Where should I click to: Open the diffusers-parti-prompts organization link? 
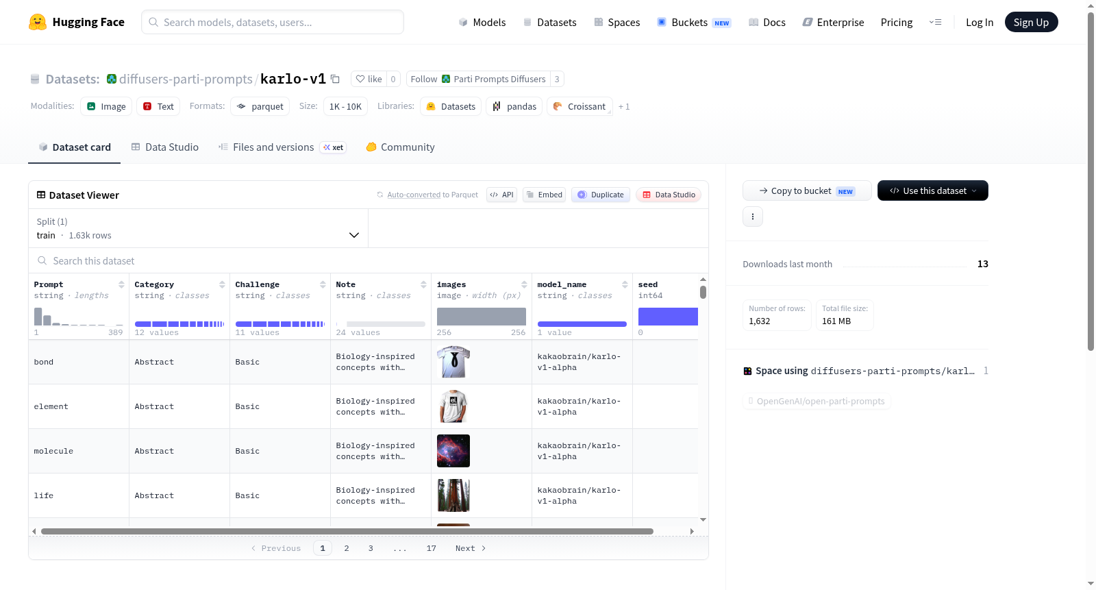coord(186,79)
